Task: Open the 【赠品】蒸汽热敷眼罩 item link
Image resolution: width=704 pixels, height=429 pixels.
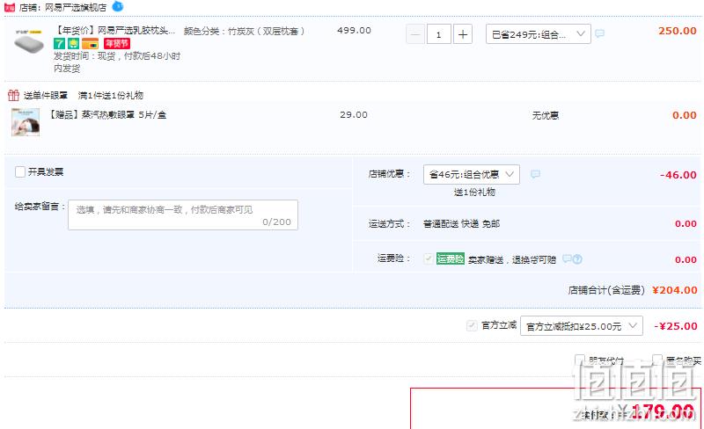Action: (x=107, y=115)
